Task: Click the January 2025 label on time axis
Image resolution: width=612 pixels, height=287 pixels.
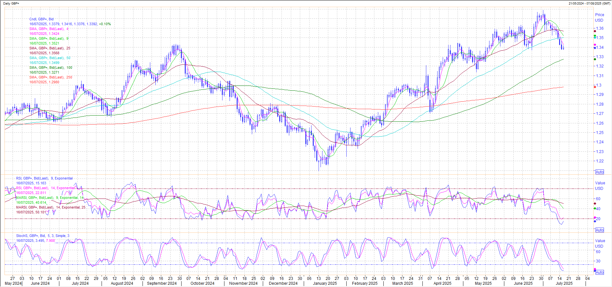Action: pyautogui.click(x=325, y=283)
